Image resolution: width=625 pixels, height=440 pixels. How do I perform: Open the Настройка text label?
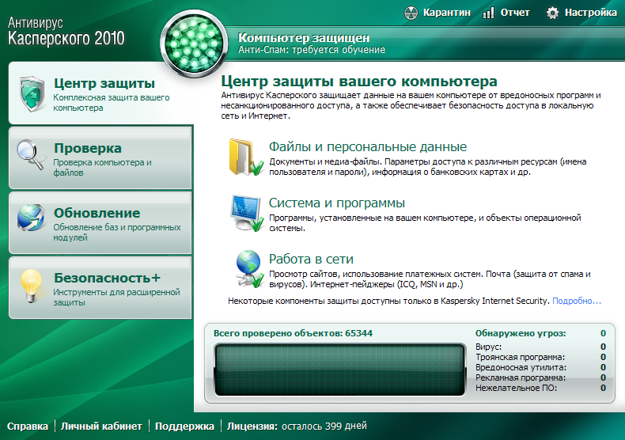click(591, 13)
